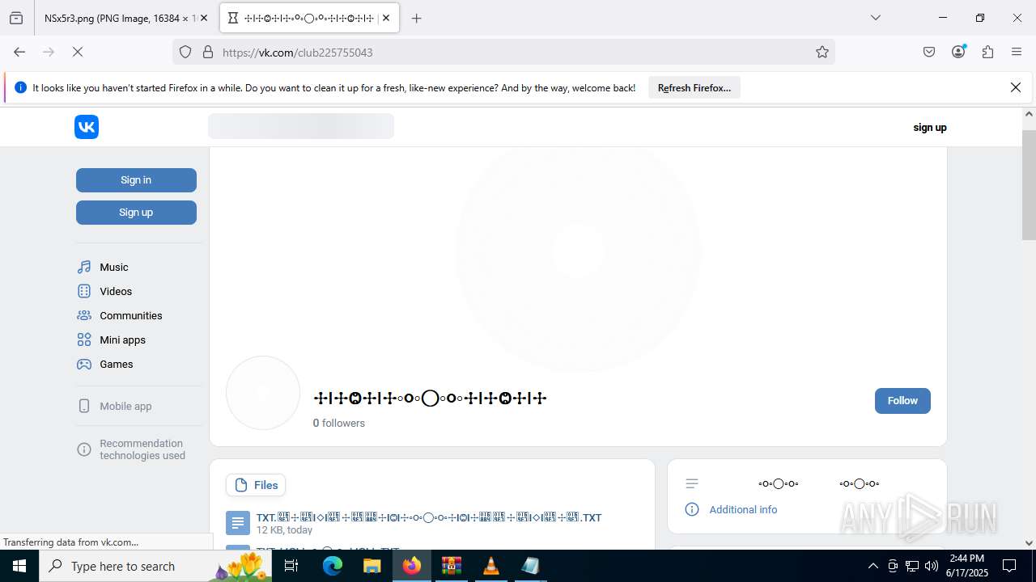The width and height of the screenshot is (1036, 582).
Task: Click the VK logo icon
Action: (x=87, y=127)
